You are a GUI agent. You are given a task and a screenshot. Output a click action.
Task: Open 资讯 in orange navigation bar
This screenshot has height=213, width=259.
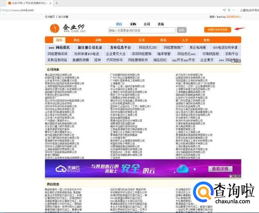pos(163,40)
